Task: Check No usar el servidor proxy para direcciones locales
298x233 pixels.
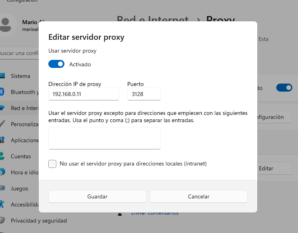Action: click(x=52, y=164)
